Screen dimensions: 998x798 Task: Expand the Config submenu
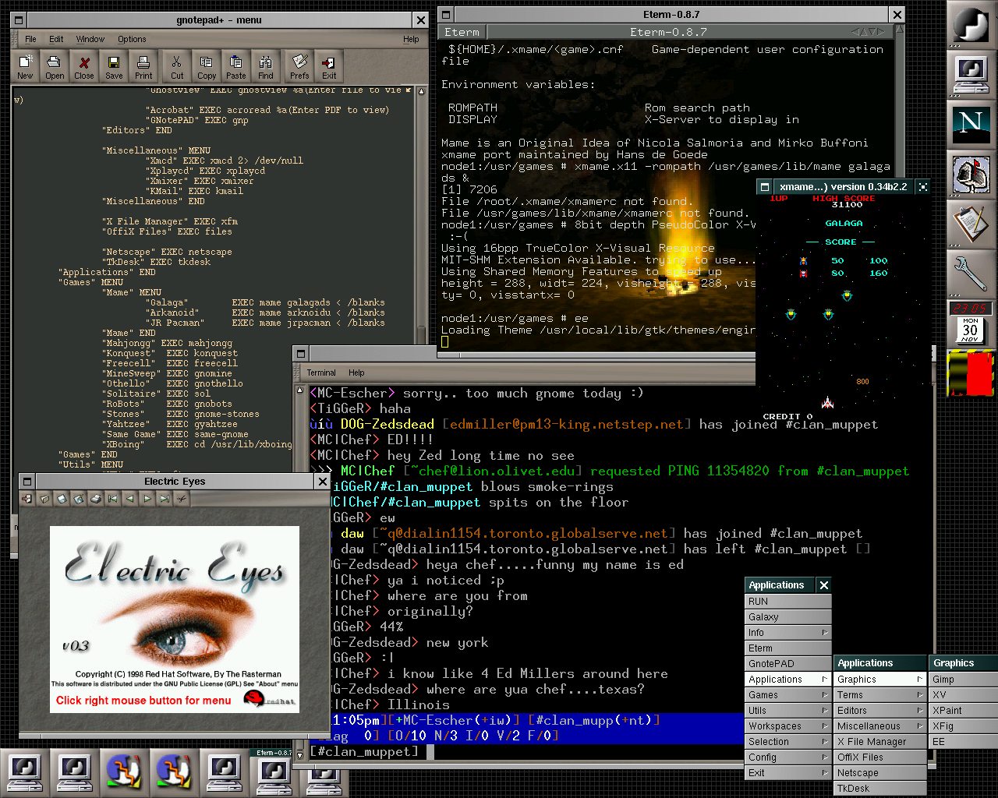pos(788,757)
